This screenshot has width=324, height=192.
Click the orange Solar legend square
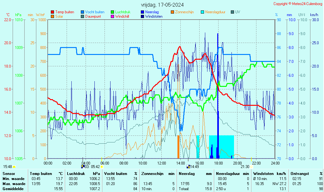coord(52,16)
